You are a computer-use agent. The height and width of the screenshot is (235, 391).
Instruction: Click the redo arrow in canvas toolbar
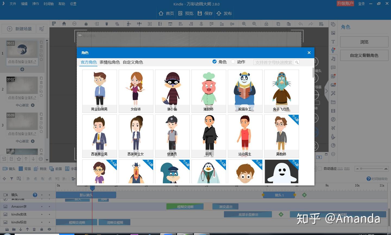pos(311,24)
